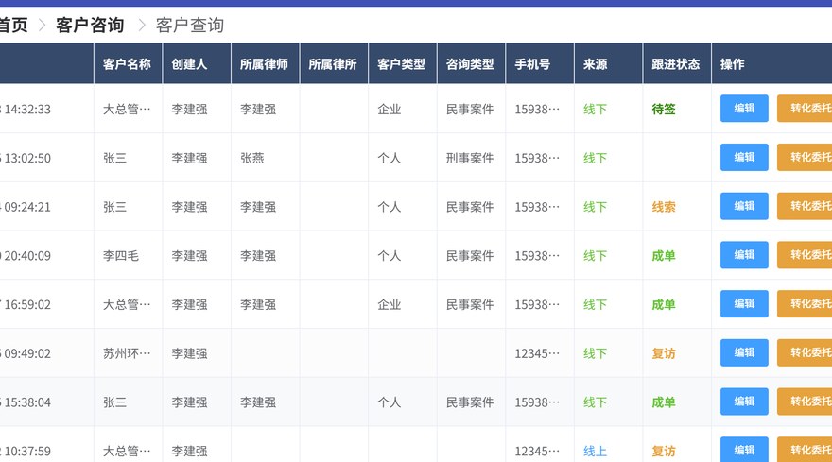Image resolution: width=832 pixels, height=462 pixels.
Task: Click the 跟进状态 column header
Action: 675,64
